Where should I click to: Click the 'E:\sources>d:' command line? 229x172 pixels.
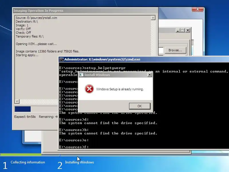(74, 120)
